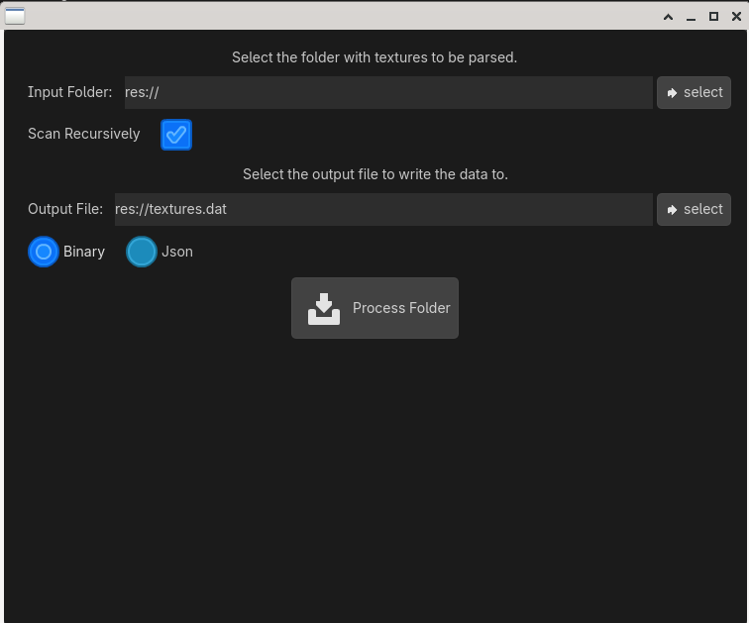Screen dimensions: 749x623
Task: Click the Scan Recursively label text
Action: coord(84,134)
